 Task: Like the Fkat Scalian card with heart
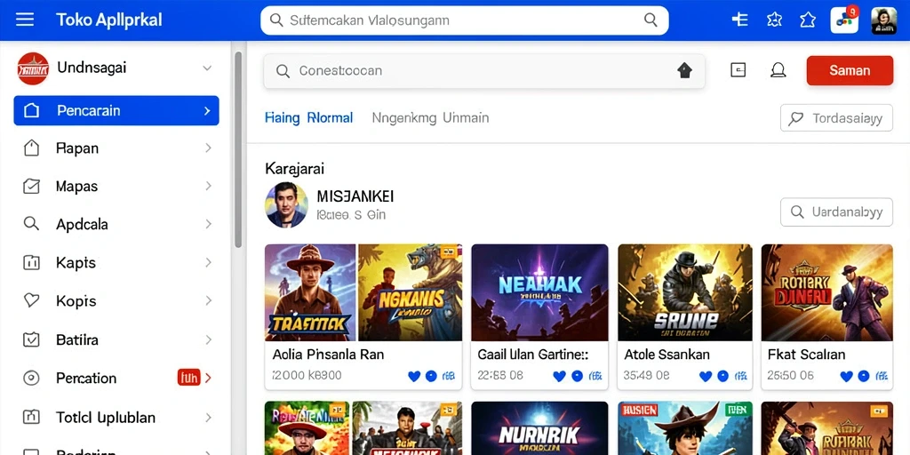(847, 376)
